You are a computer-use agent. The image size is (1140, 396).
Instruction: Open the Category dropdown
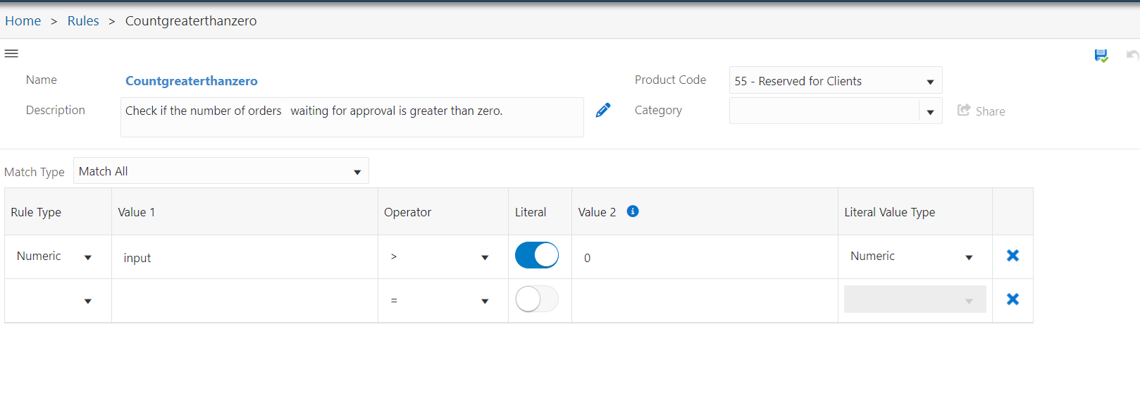pos(836,111)
